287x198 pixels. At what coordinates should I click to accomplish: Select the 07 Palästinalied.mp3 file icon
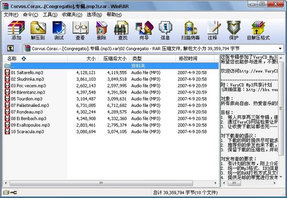click(7, 105)
